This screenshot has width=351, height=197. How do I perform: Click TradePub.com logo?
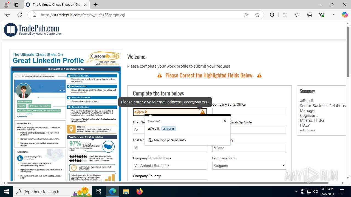(x=33, y=30)
